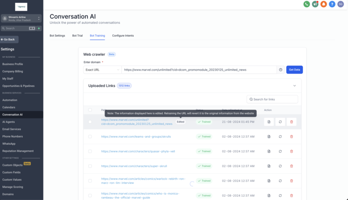348x200 pixels.
Task: Collapse the Uploaded Links section
Action: pyautogui.click(x=294, y=86)
